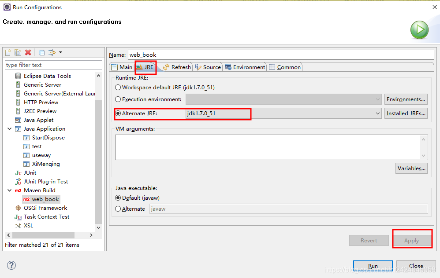
Task: Switch to the Environment tab
Action: coord(245,67)
